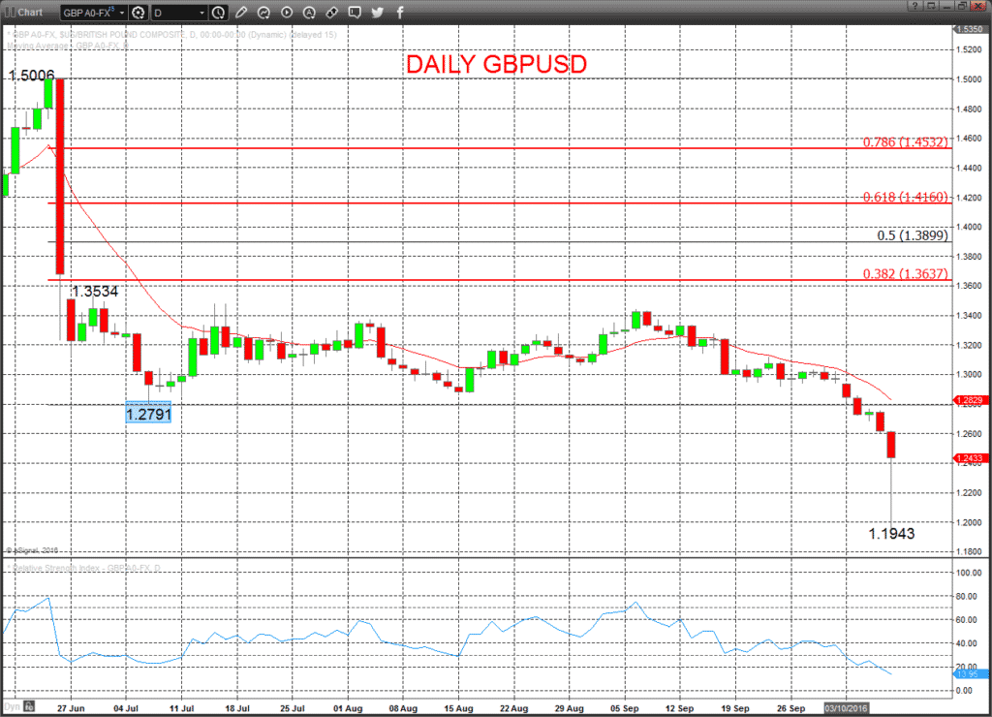Click the DAILY GBPUSD title text
The height and width of the screenshot is (717, 992).
pyautogui.click(x=497, y=64)
